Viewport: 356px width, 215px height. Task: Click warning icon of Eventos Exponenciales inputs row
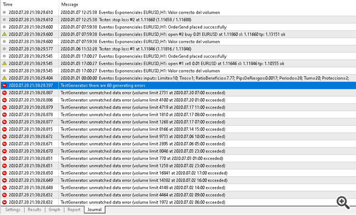[x=4, y=78]
